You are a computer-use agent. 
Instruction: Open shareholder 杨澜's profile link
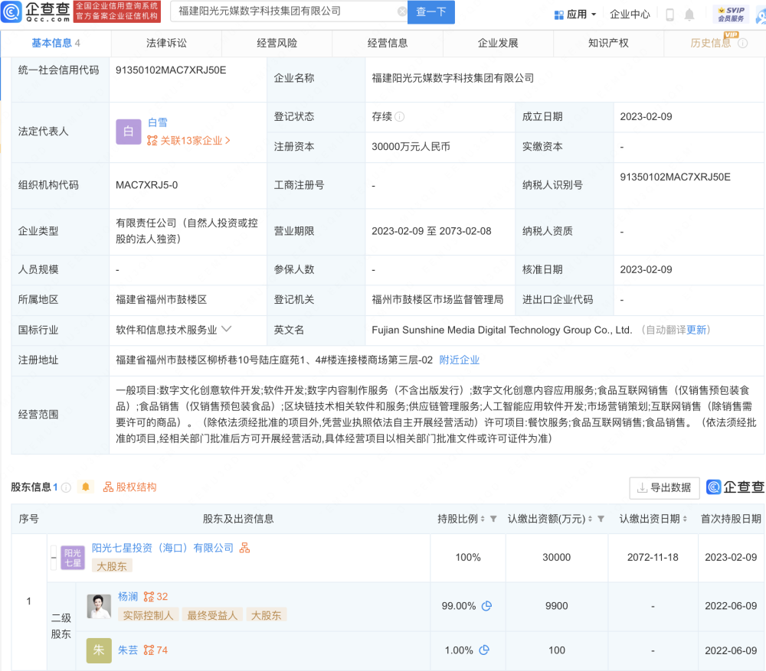(128, 596)
